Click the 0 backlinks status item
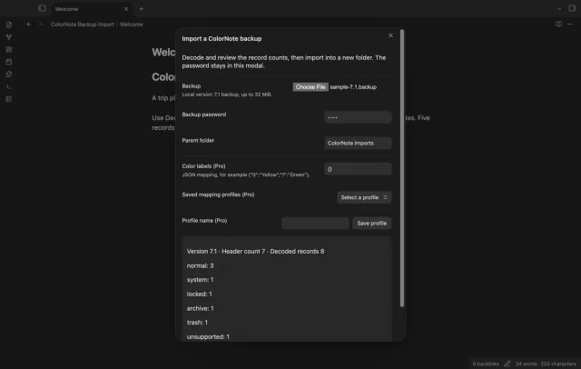The image size is (581, 369). (x=486, y=364)
